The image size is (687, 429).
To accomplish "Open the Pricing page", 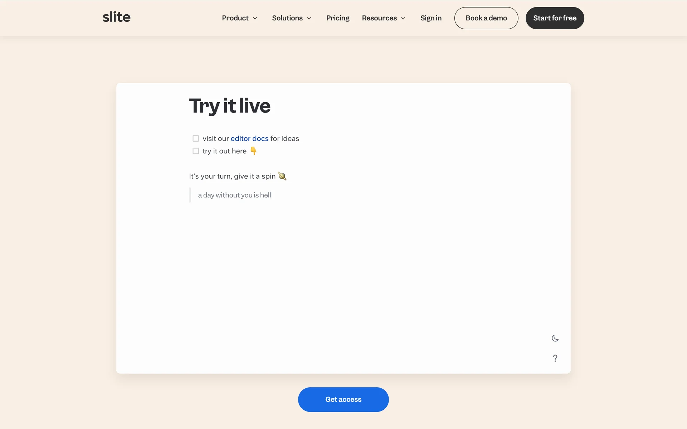I will pyautogui.click(x=337, y=18).
